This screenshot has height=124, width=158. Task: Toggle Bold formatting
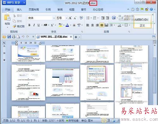coord(29,25)
